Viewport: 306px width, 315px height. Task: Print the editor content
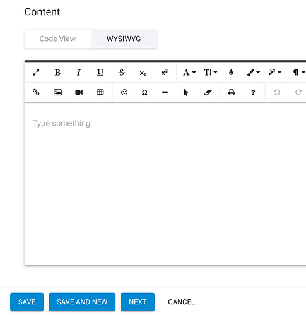coord(232,92)
